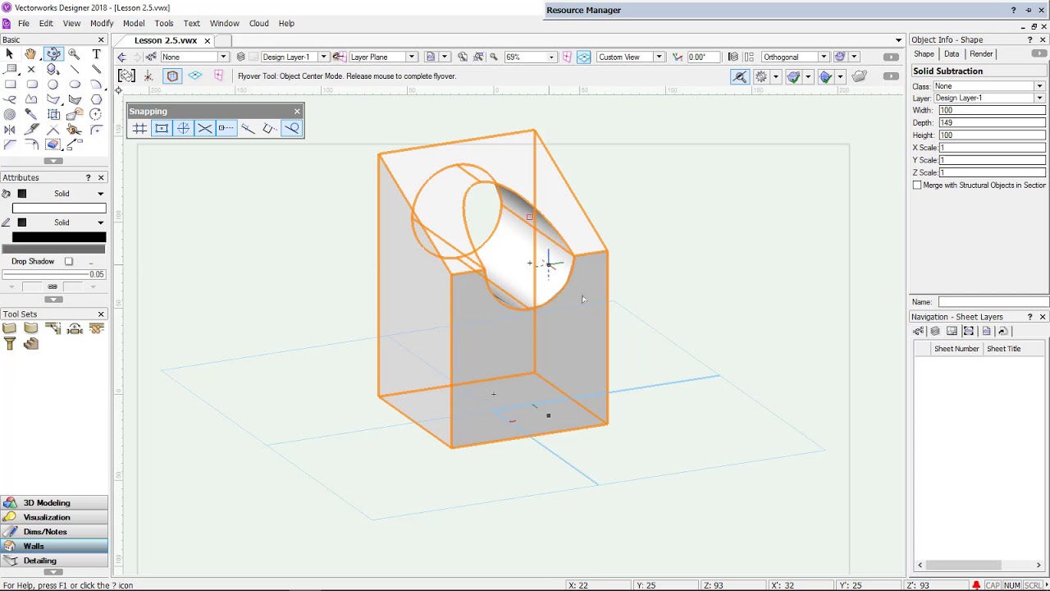Open the Cloud menu

pyautogui.click(x=258, y=23)
